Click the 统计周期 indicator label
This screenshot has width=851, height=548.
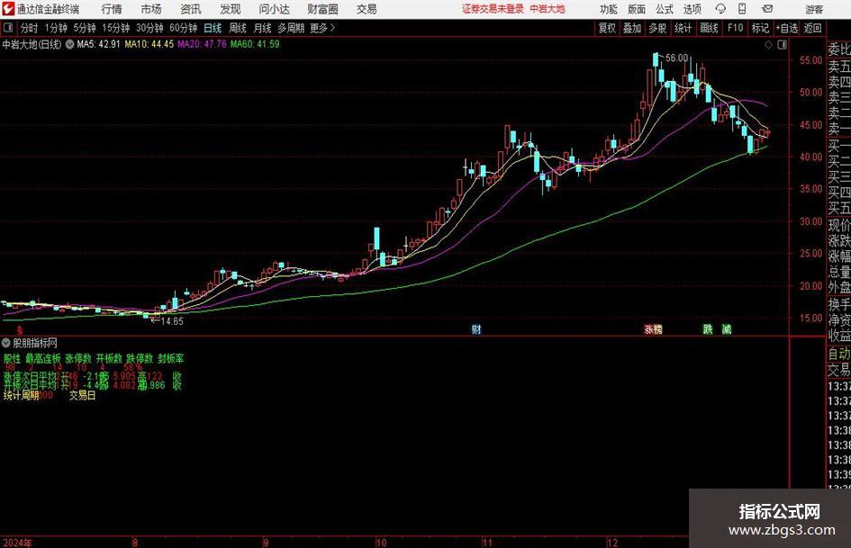pos(22,396)
